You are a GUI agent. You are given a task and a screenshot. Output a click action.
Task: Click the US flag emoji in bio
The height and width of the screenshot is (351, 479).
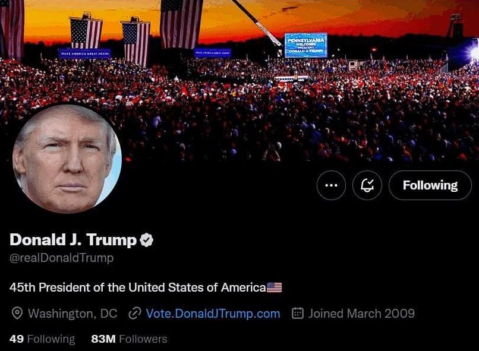(x=275, y=287)
